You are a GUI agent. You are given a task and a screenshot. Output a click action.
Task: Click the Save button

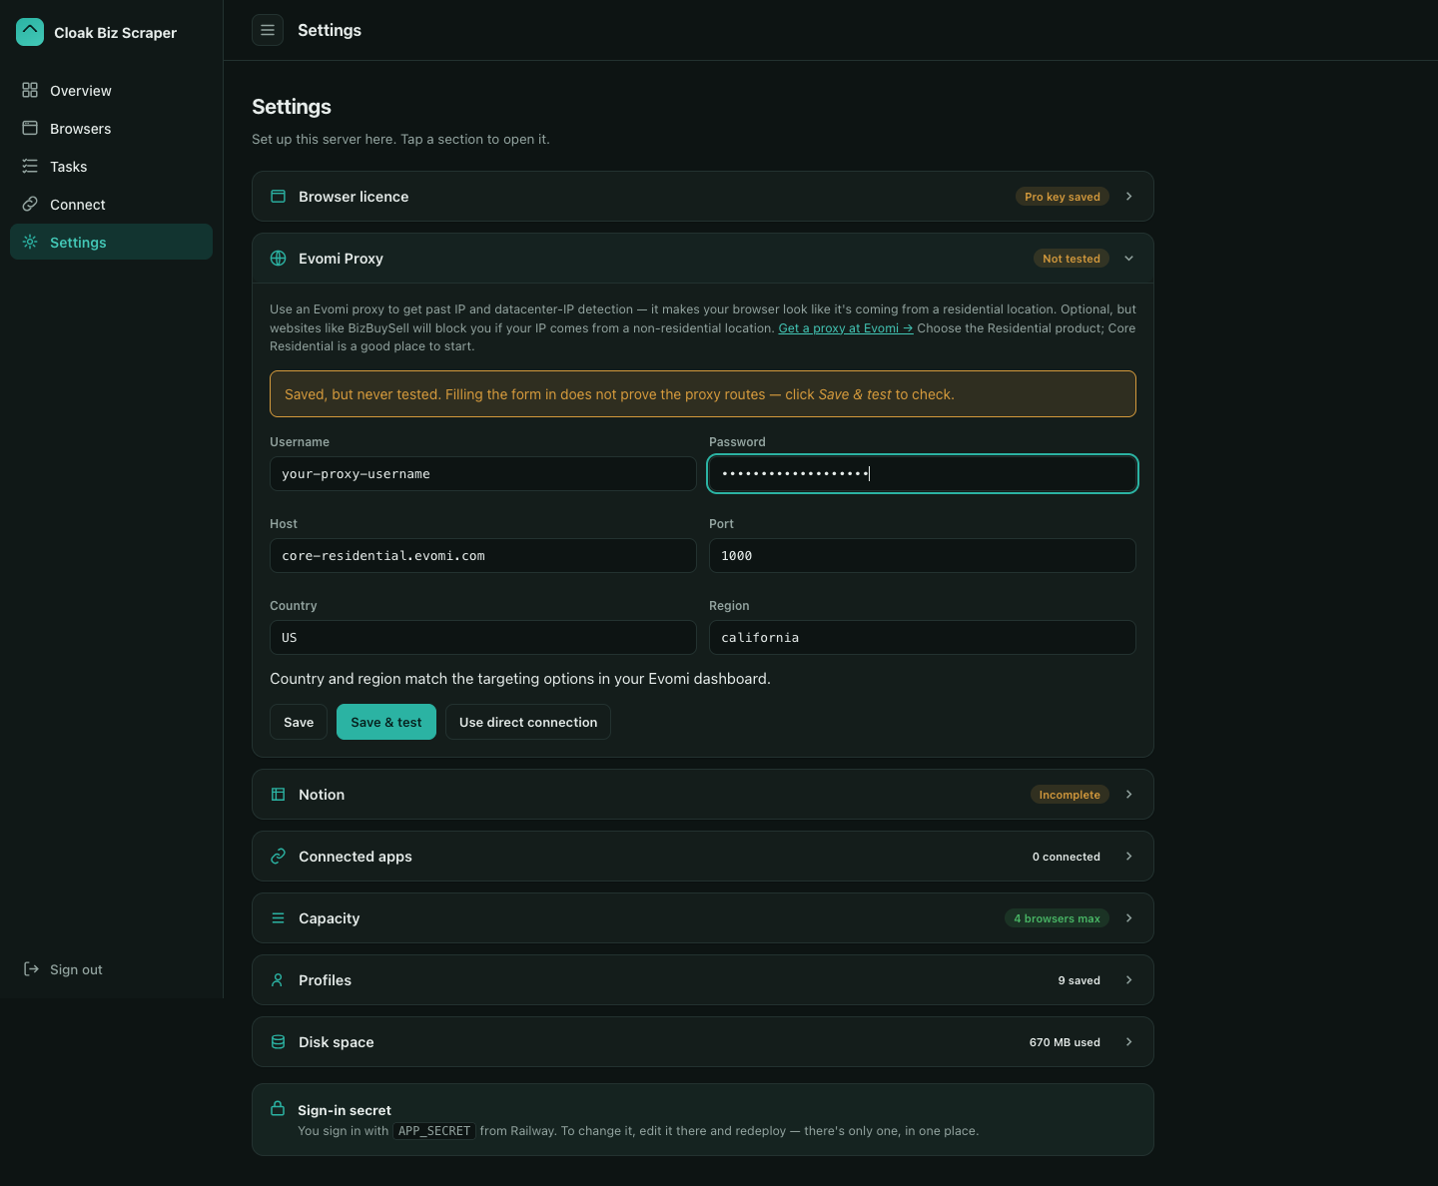coord(299,722)
